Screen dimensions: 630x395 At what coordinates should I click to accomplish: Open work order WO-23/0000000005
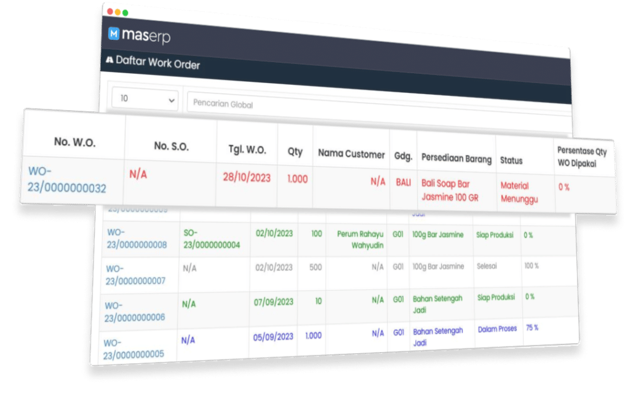click(x=133, y=348)
